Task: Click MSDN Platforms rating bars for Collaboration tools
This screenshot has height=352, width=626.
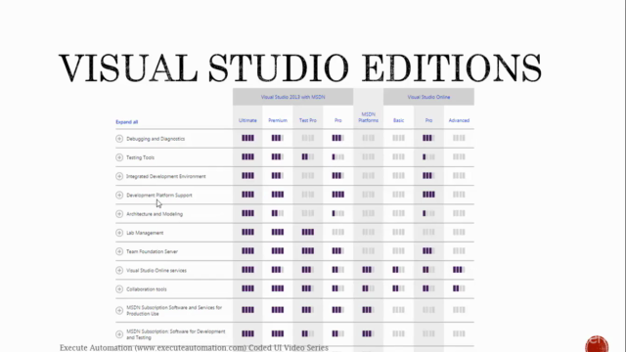Action: 368,288
